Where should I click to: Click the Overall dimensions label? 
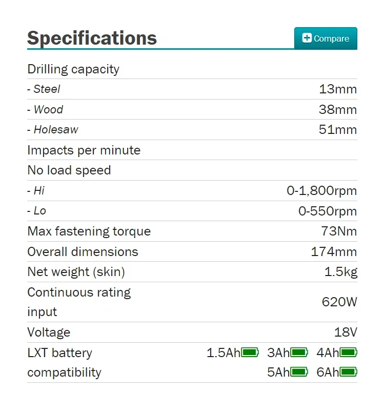[x=83, y=252]
